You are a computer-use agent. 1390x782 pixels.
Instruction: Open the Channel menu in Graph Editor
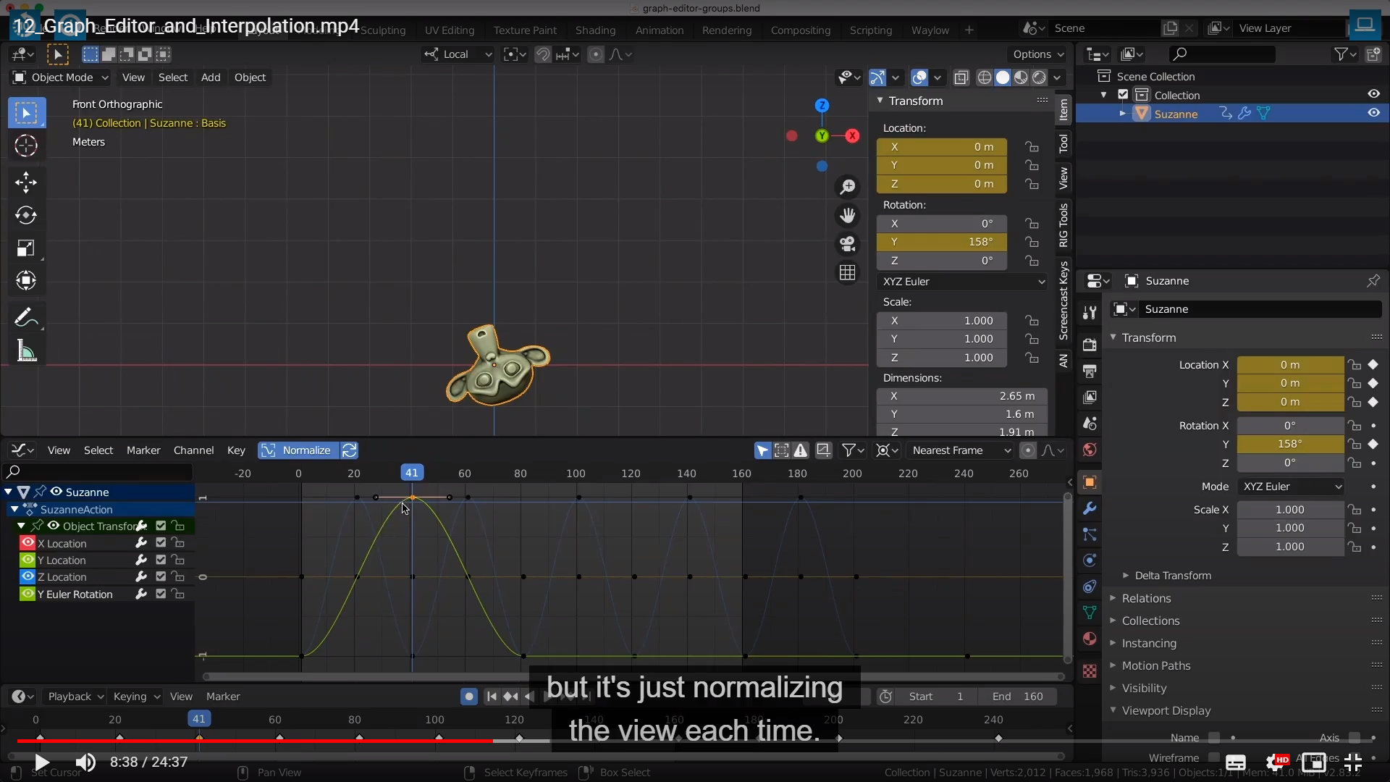pos(193,450)
